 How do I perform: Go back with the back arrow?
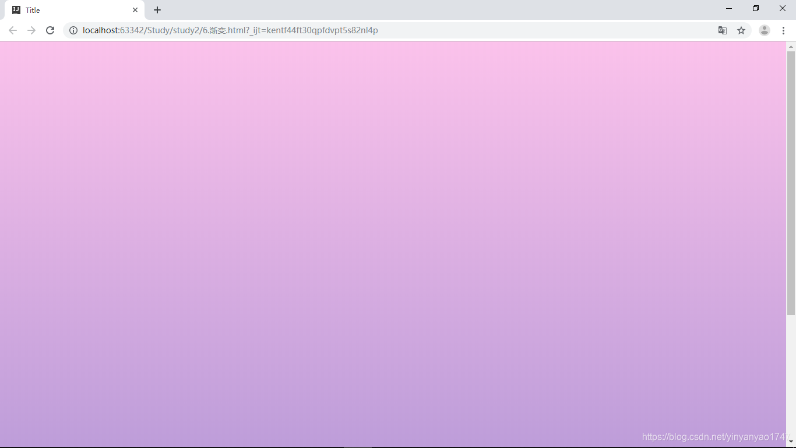coord(13,30)
